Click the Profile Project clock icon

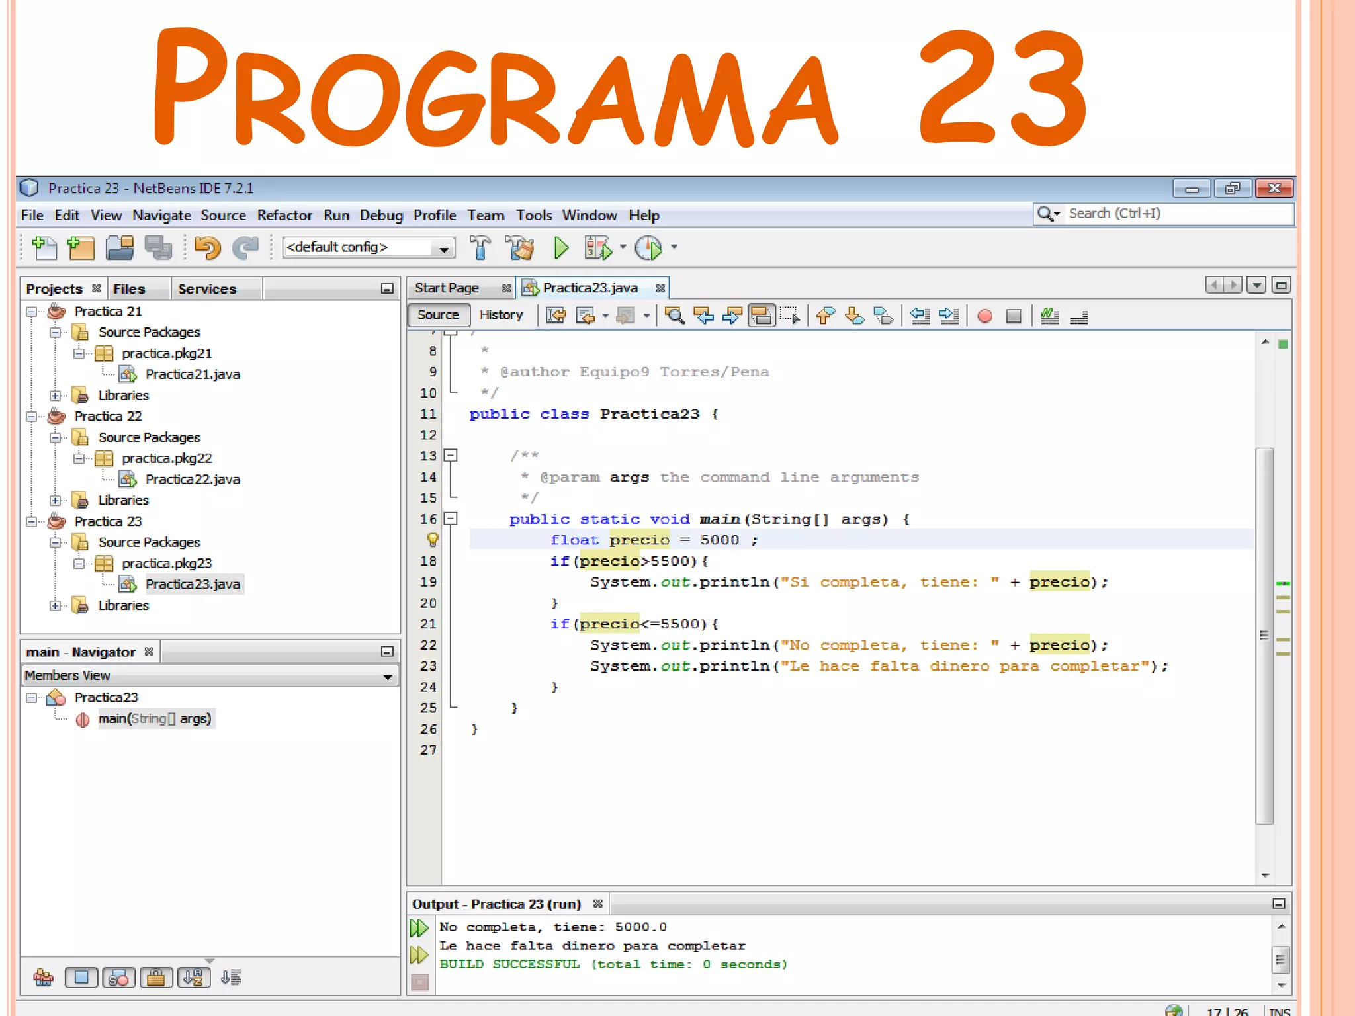tap(648, 248)
